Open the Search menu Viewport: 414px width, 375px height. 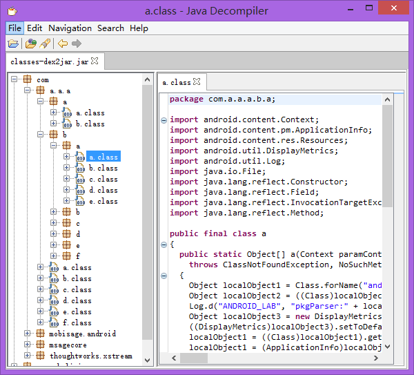[110, 28]
